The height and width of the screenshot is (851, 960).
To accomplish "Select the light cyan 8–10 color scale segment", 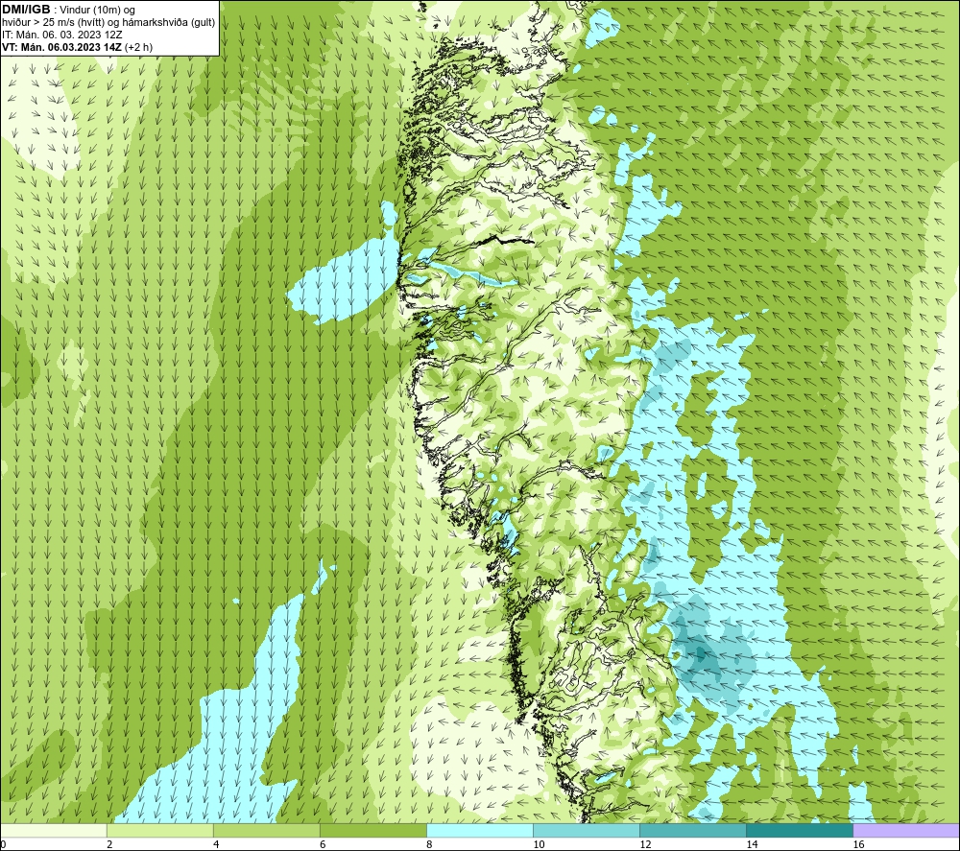I will [479, 830].
